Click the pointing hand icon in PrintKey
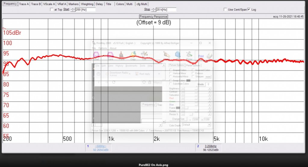 [x=166, y=55]
